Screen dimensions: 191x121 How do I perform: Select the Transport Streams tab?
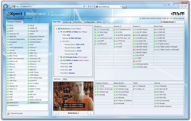(14, 22)
